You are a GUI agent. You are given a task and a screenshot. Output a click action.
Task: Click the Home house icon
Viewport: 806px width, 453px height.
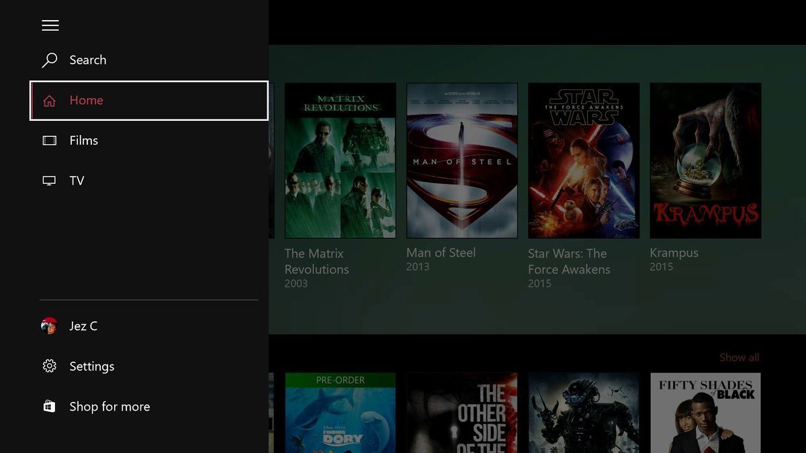click(x=48, y=100)
